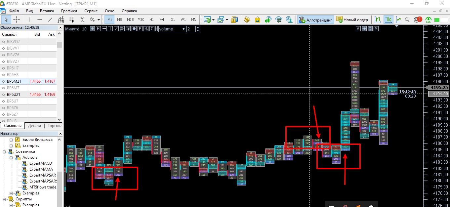The width and height of the screenshot is (450, 207).
Task: Switch to H1 timeframe
Action: [x=152, y=20]
